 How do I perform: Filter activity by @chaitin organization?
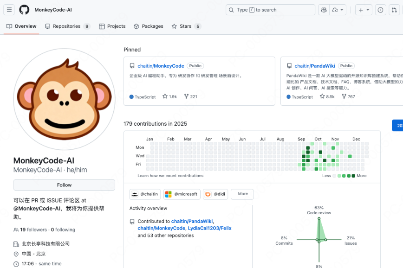tap(145, 194)
